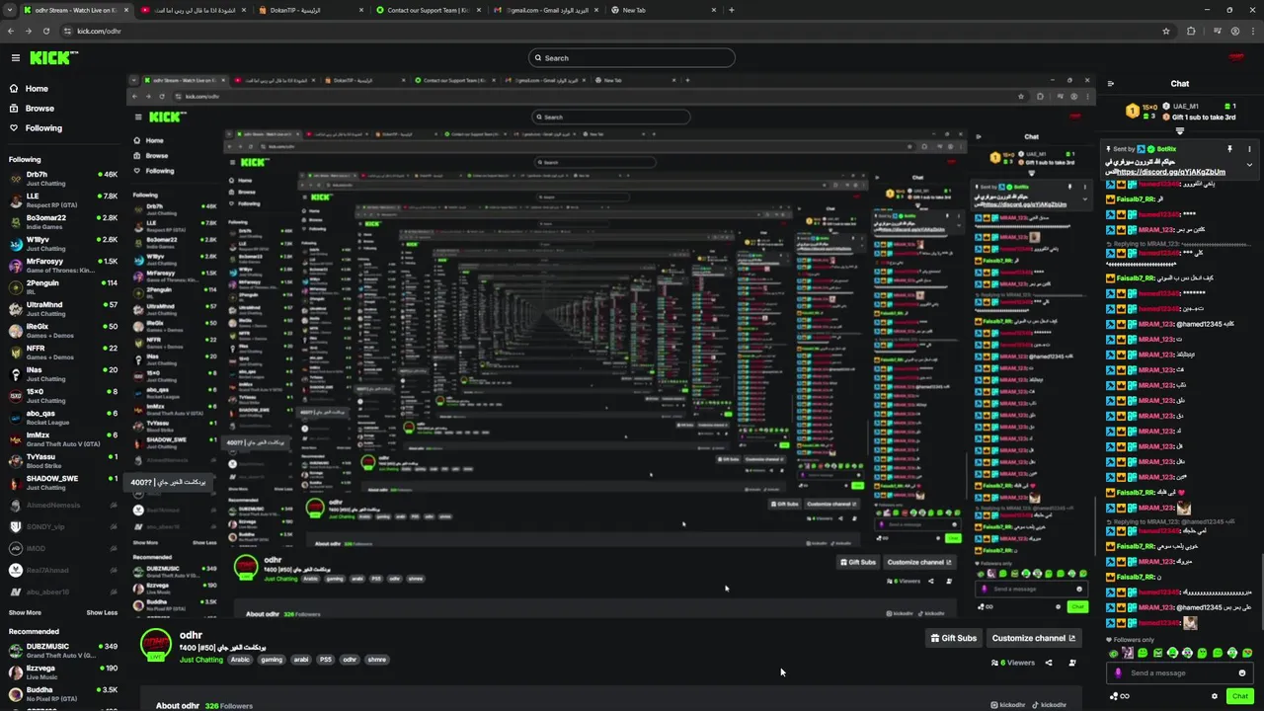Viewport: 1264px width, 711px height.
Task: Expand the pinned message chevron
Action: tap(1249, 165)
